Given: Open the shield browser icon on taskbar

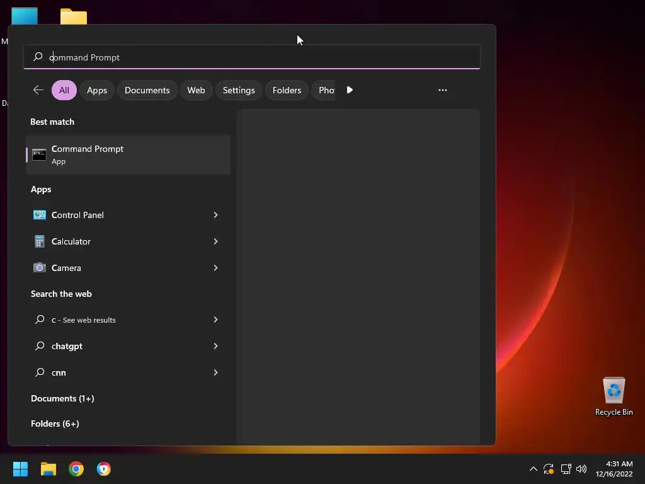Looking at the screenshot, I should click(x=104, y=469).
